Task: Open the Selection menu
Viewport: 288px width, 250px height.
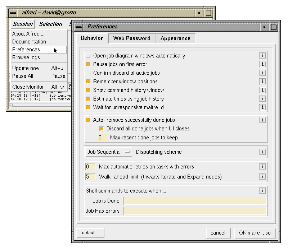Action: (51, 24)
